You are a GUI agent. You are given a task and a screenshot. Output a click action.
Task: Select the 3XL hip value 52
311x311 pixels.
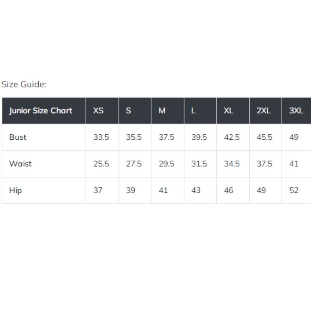[294, 190]
